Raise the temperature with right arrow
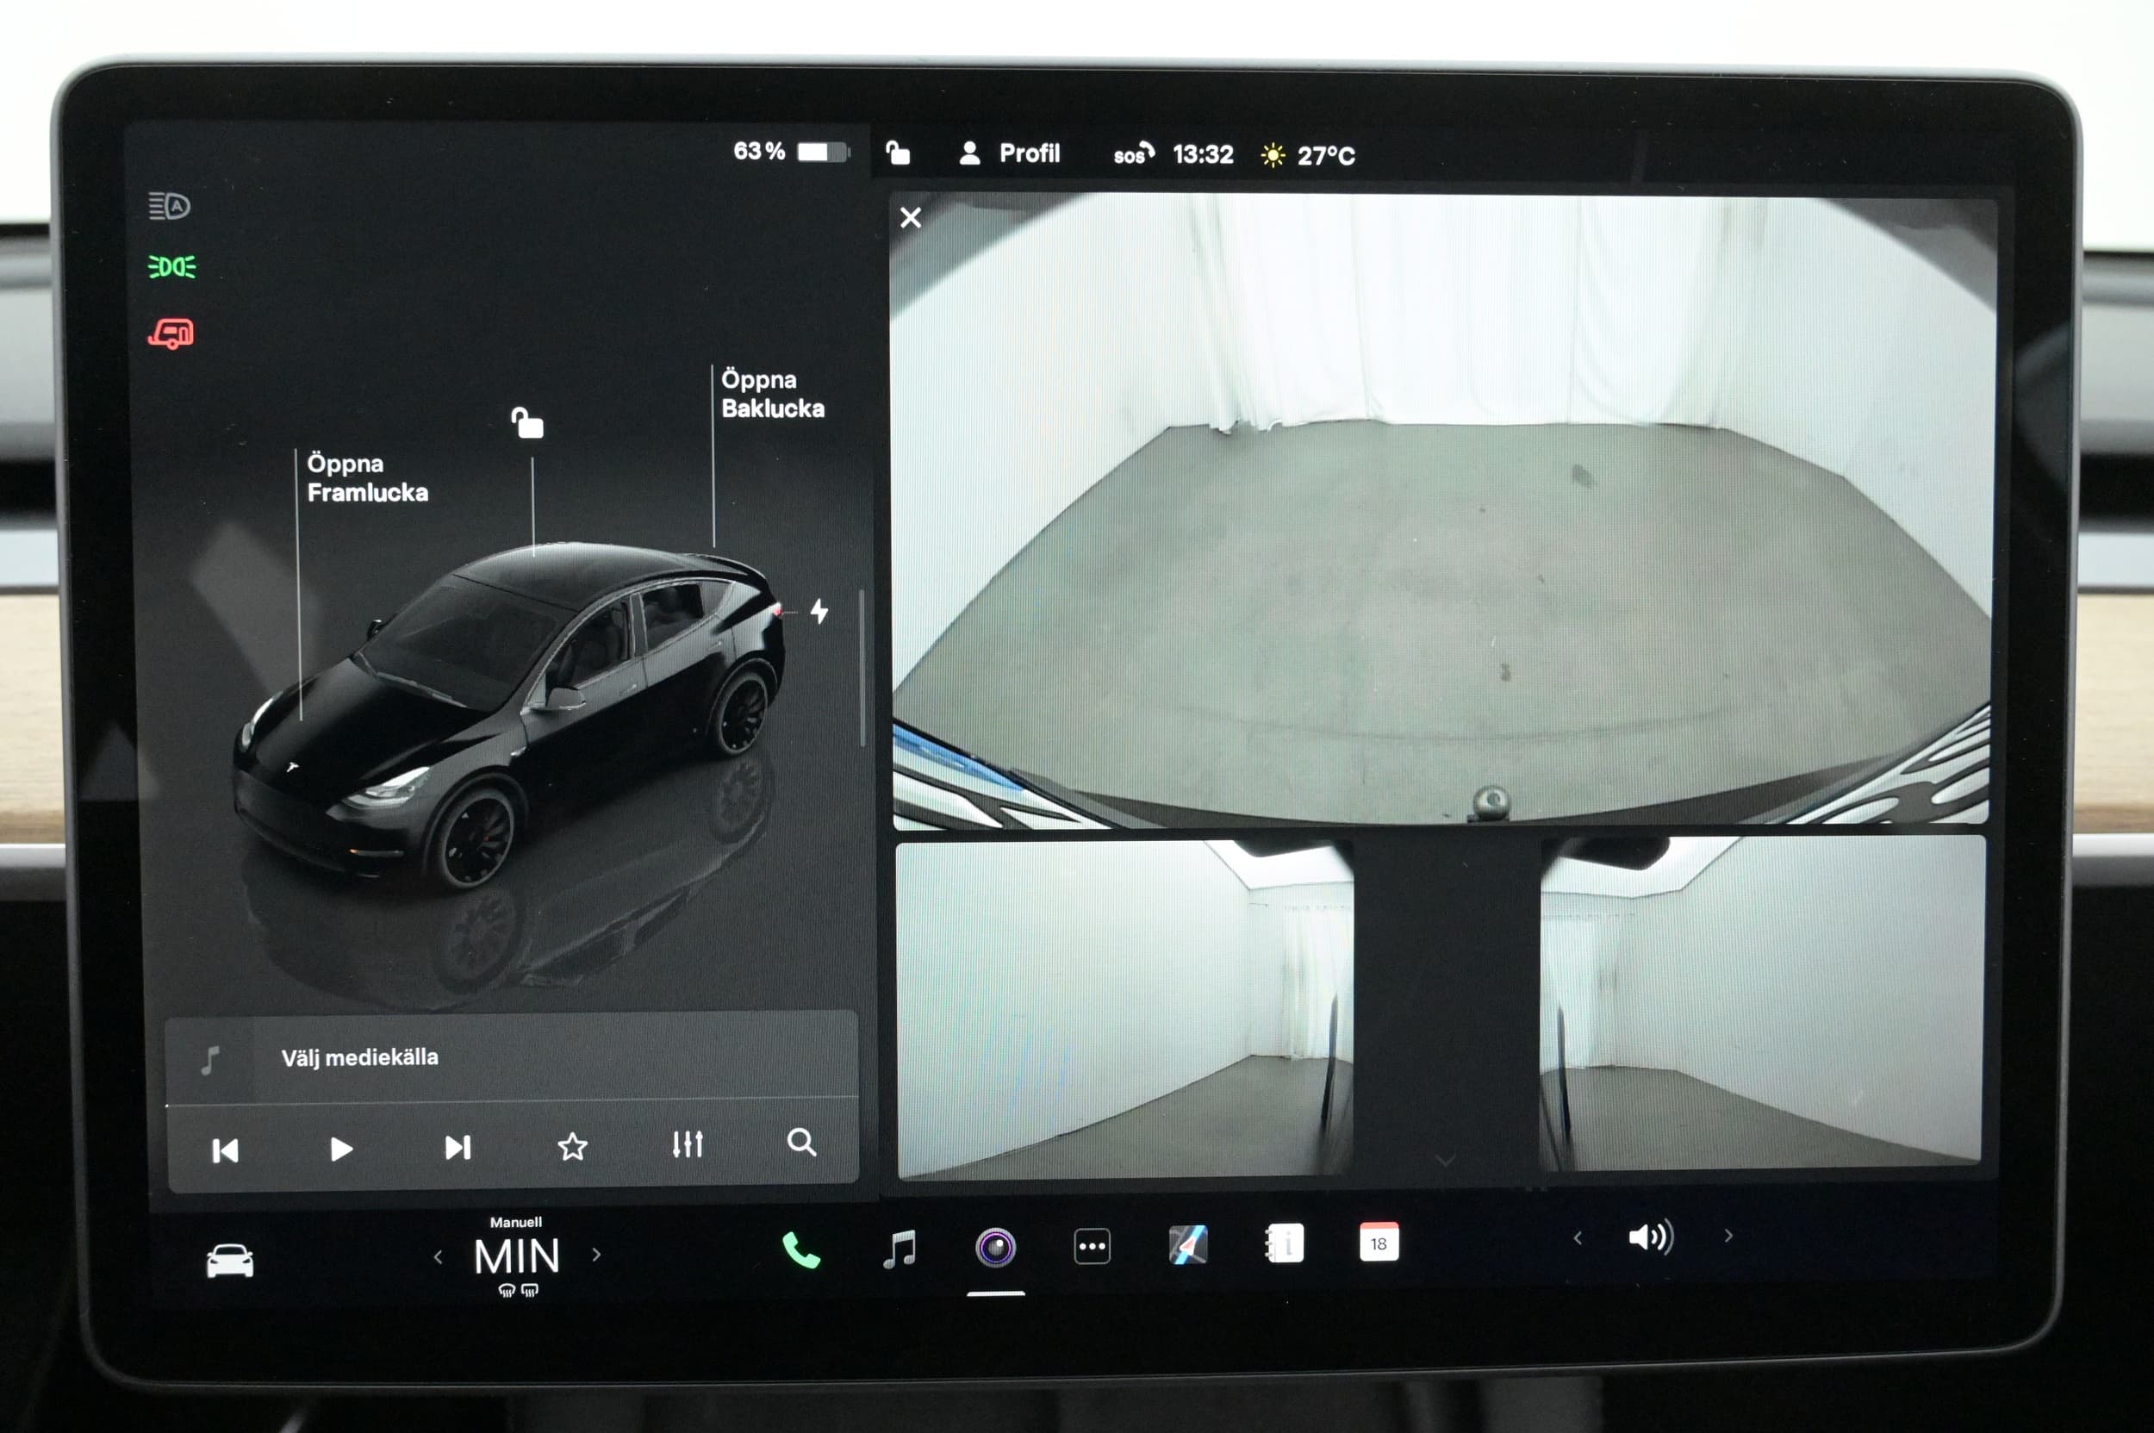The height and width of the screenshot is (1433, 2154). pos(597,1255)
